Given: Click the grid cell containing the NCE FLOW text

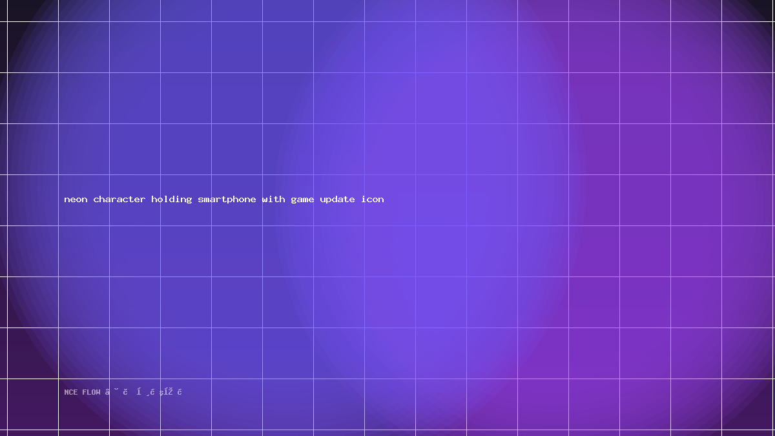Looking at the screenshot, I should click(x=84, y=404).
